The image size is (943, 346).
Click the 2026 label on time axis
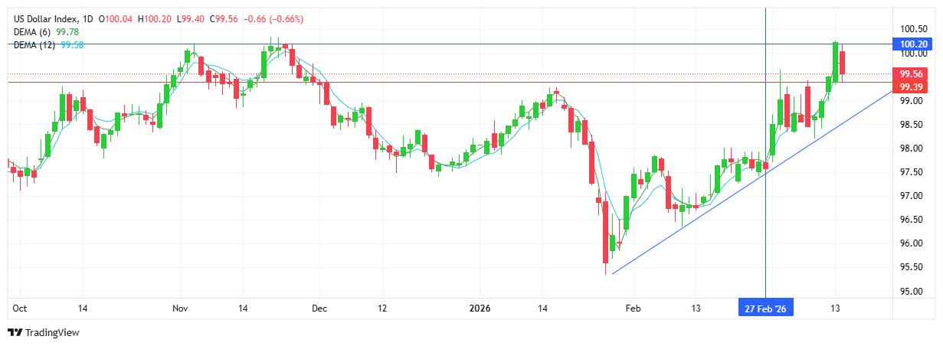(480, 309)
